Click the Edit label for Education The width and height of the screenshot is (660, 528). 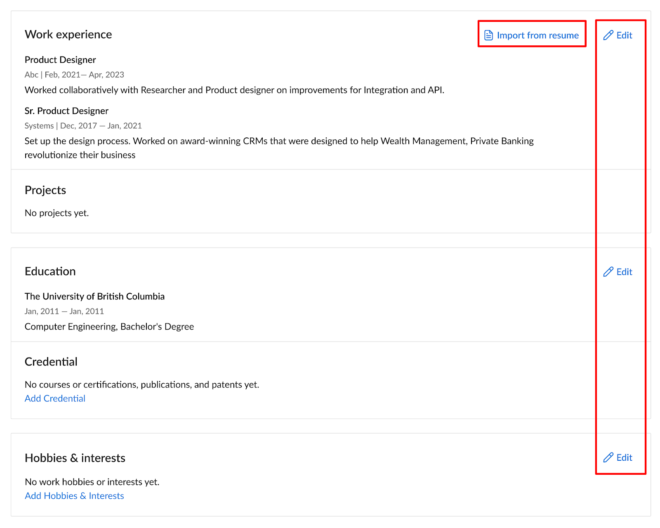click(624, 272)
